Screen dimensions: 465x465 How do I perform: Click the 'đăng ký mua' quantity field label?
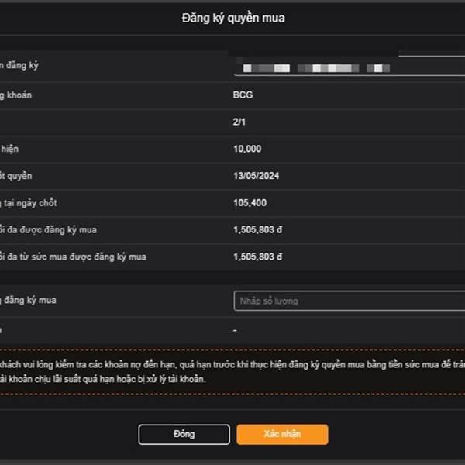28,301
